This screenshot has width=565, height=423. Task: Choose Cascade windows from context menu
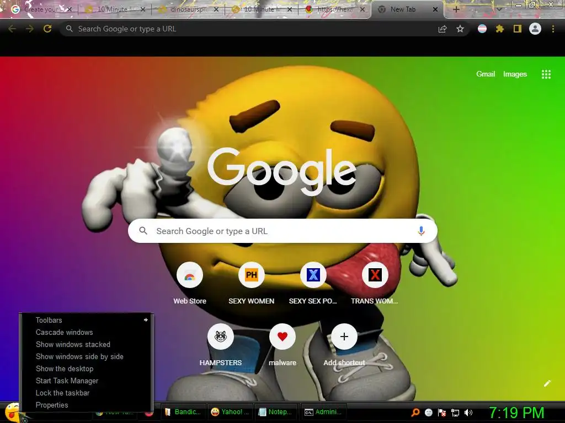point(87,332)
